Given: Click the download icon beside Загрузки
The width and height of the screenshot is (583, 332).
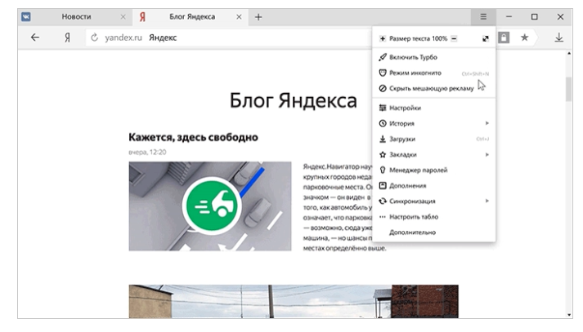Looking at the screenshot, I should click(383, 139).
